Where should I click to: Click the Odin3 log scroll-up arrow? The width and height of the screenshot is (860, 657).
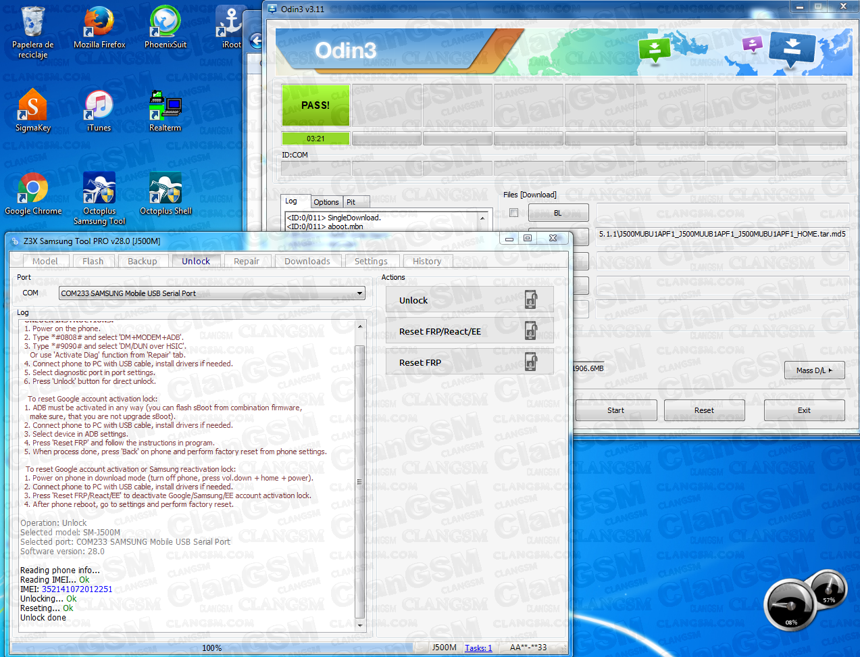[x=482, y=218]
